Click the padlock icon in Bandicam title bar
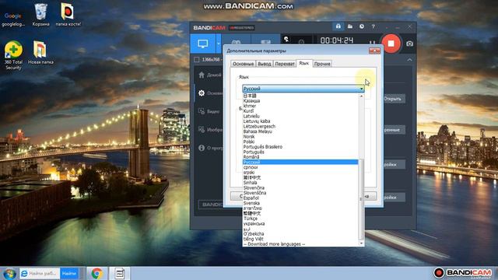 pos(338,26)
